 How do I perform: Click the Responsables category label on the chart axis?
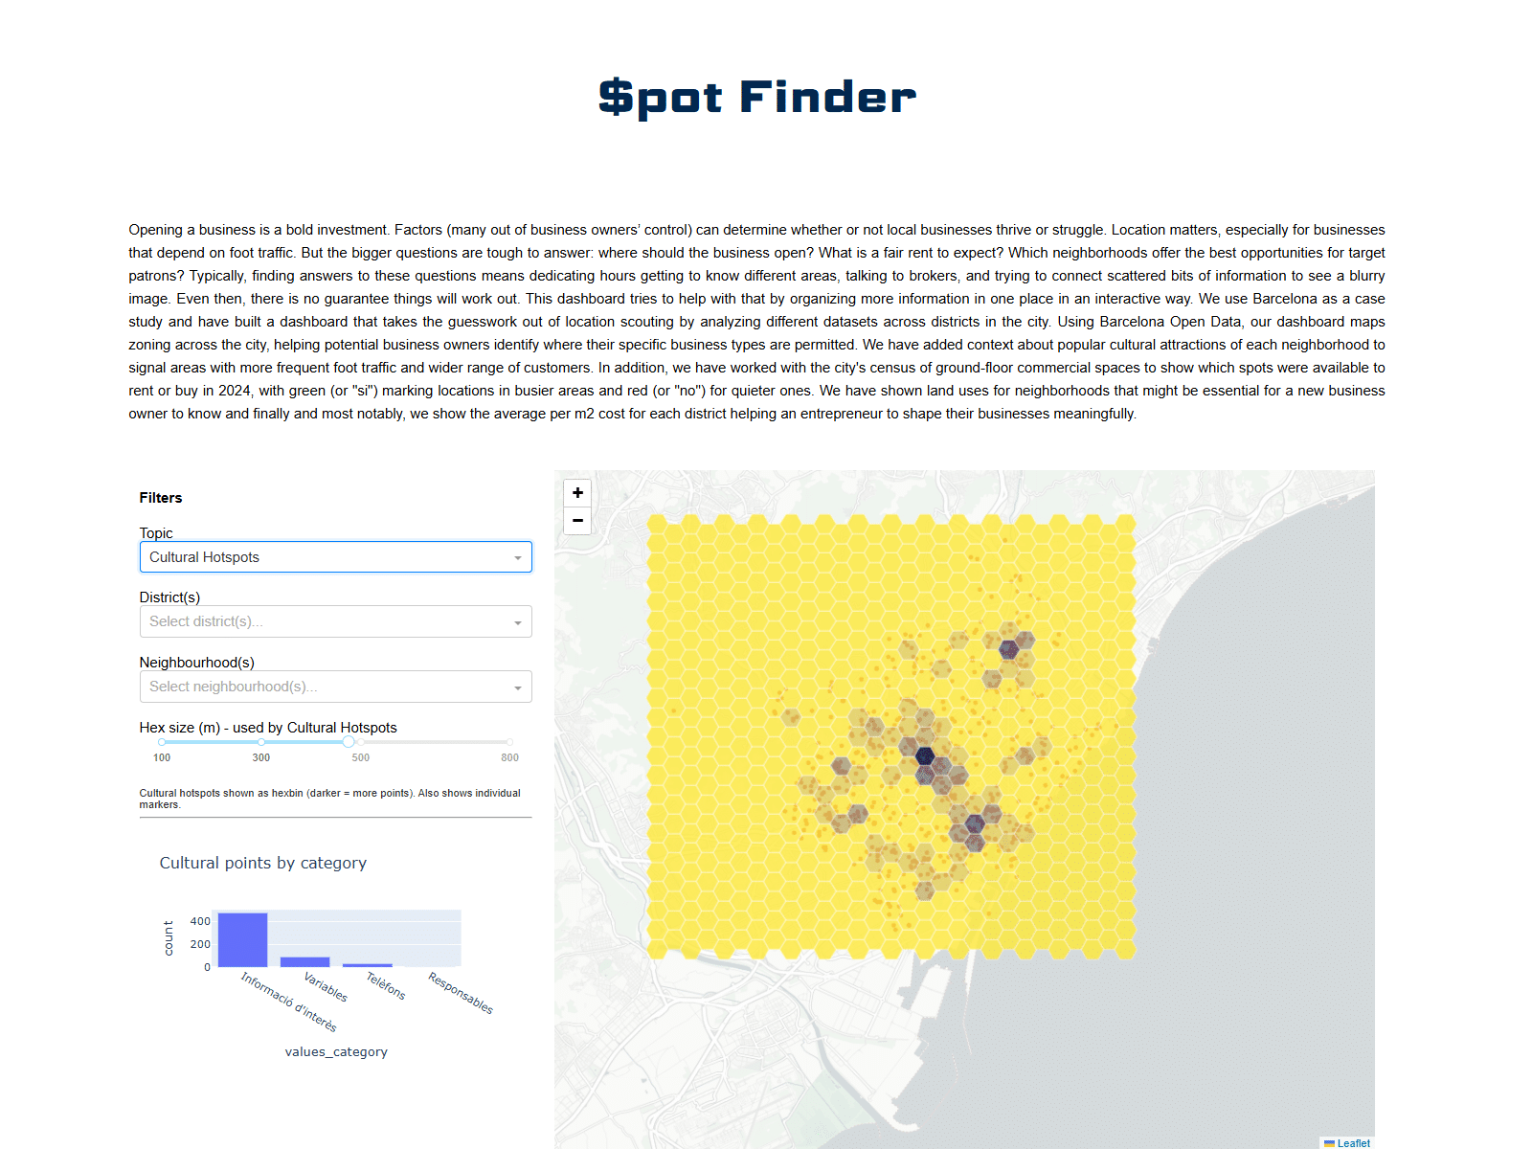point(461,993)
